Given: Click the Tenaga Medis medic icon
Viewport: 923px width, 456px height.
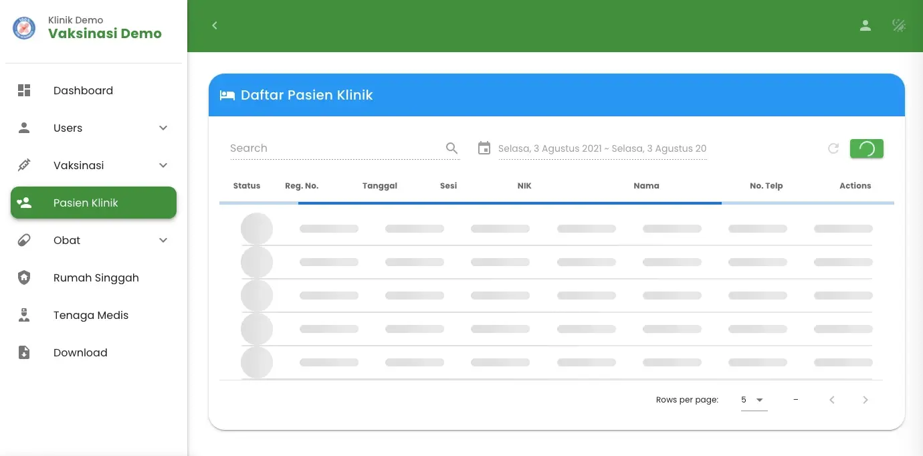Looking at the screenshot, I should coord(24,315).
